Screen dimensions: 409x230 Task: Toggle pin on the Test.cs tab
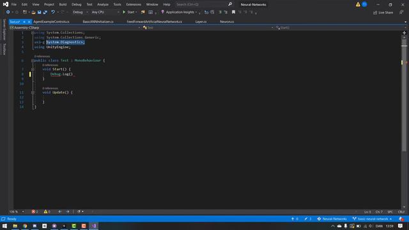click(24, 22)
